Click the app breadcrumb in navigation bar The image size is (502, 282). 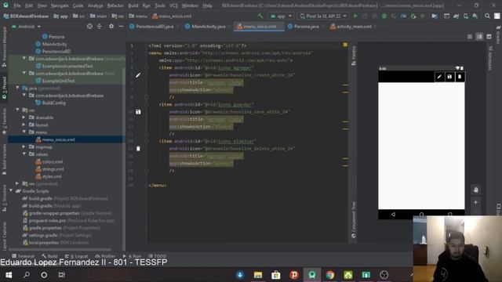click(x=61, y=16)
